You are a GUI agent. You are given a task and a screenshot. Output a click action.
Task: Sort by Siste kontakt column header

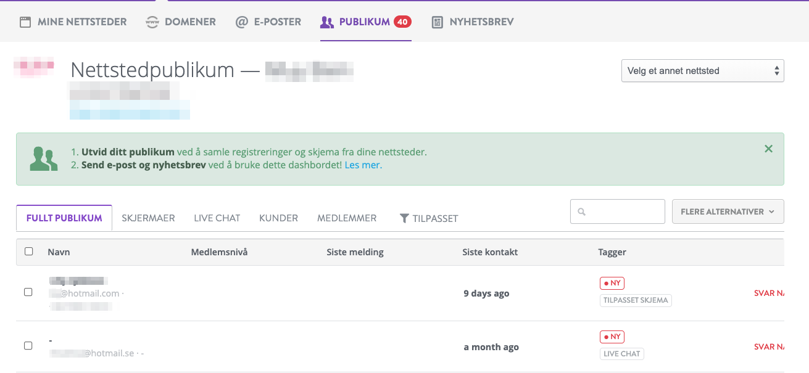tap(490, 252)
